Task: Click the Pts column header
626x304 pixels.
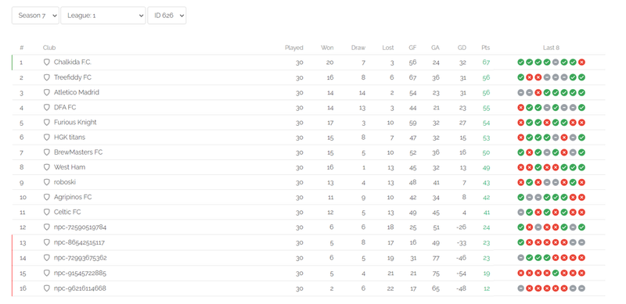Action: [485, 48]
